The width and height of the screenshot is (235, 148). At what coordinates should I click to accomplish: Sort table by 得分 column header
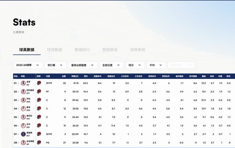pos(86,76)
